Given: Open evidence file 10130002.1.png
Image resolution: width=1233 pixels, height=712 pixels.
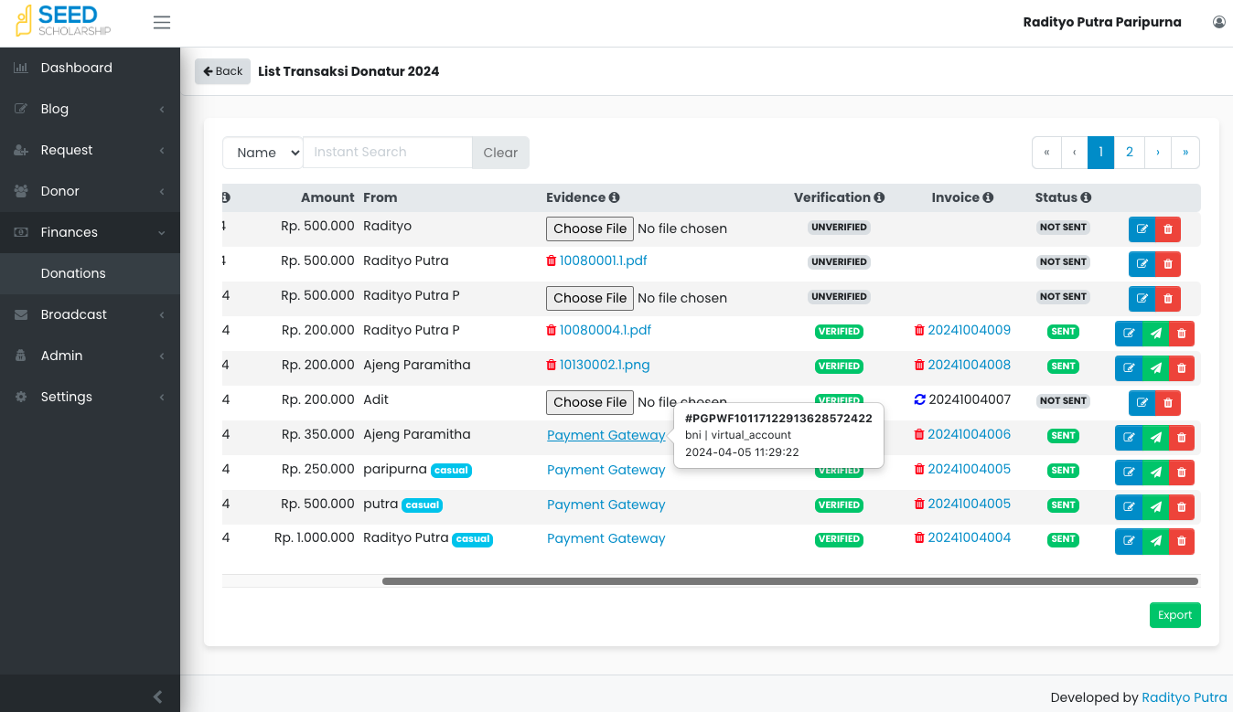Looking at the screenshot, I should 605,365.
